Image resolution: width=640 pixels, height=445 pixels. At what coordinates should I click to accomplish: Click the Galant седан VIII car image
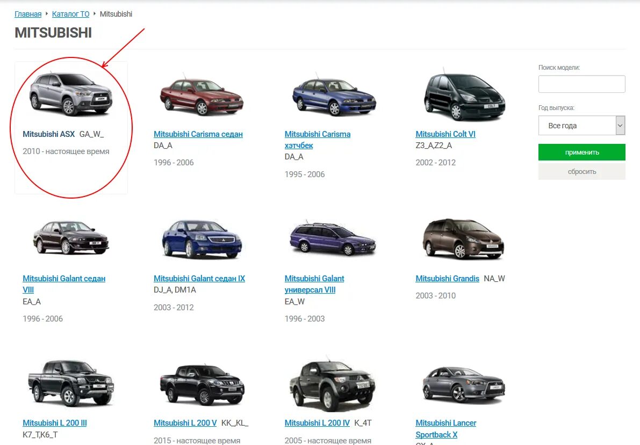click(x=71, y=237)
